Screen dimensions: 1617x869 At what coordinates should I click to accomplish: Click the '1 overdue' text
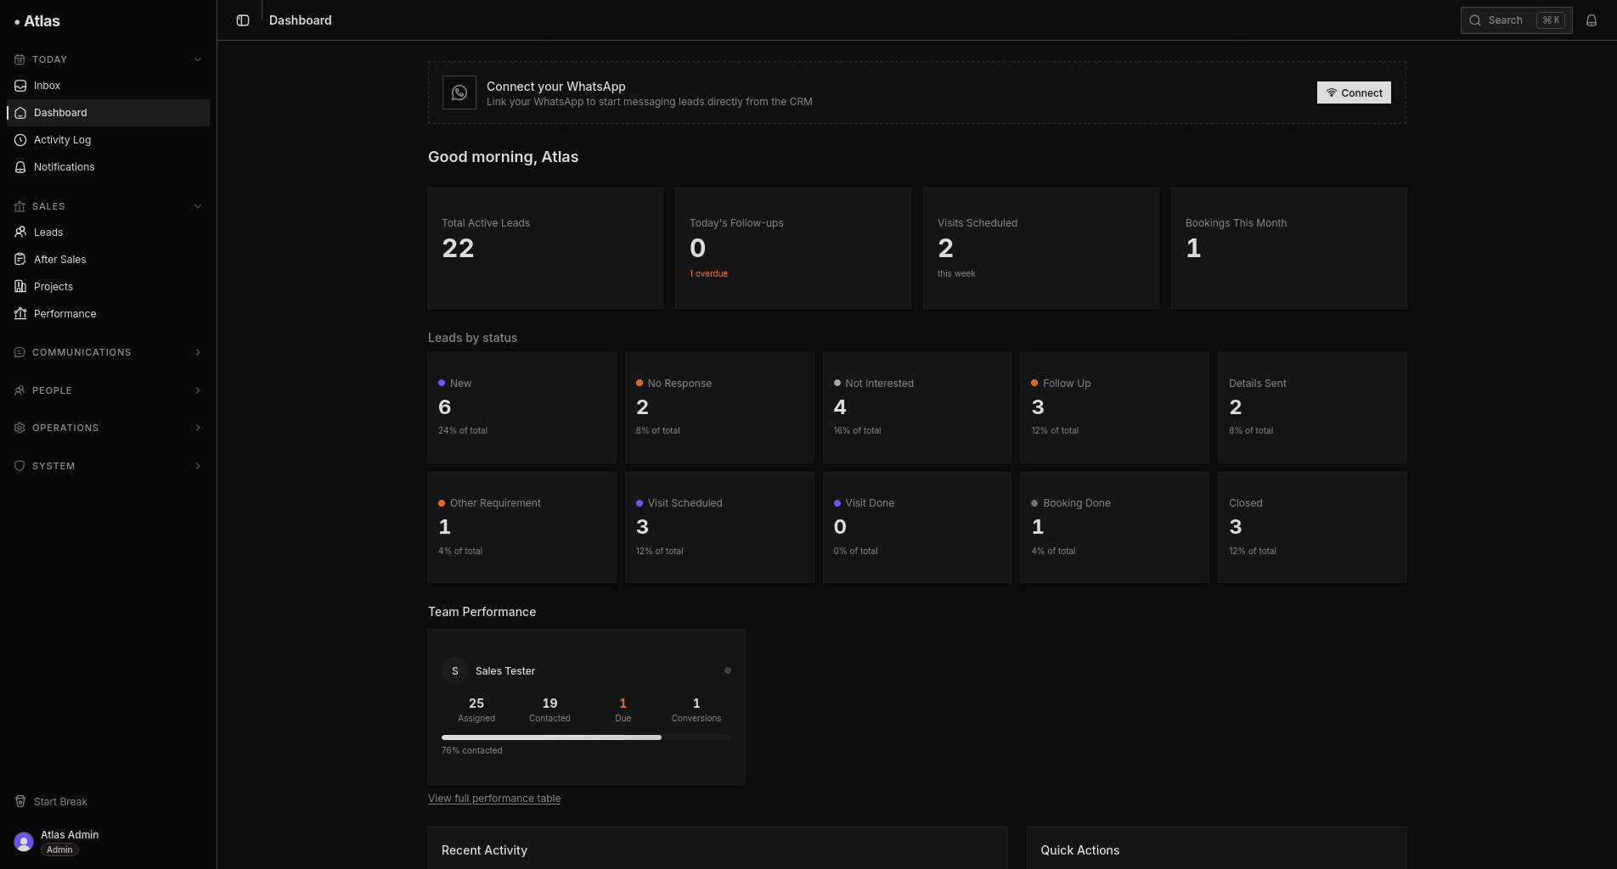(708, 273)
